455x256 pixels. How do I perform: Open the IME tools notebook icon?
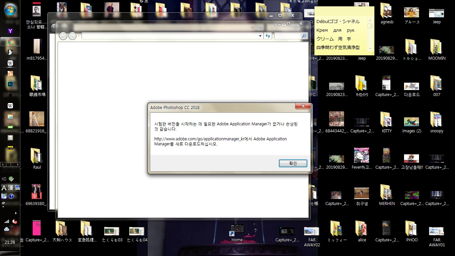point(4,196)
